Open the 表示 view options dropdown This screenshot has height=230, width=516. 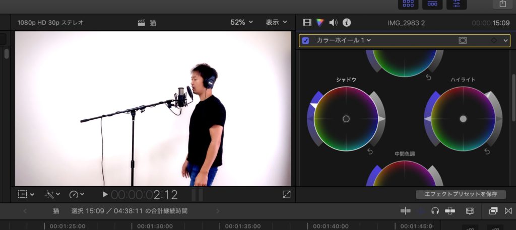tap(277, 22)
